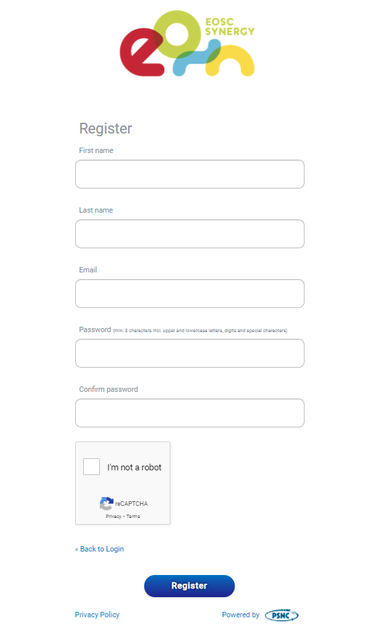
Task: Tick the I'm not a robot checkbox
Action: (91, 467)
